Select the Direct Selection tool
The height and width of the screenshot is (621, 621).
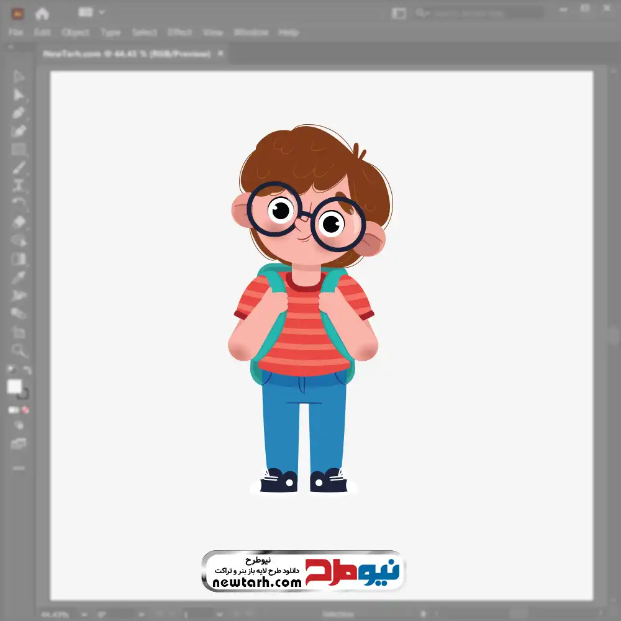click(x=19, y=95)
